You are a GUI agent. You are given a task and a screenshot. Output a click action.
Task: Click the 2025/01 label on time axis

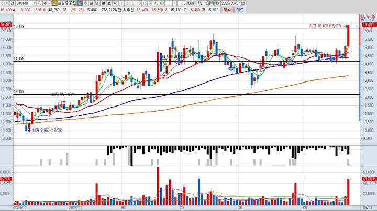click(75, 208)
